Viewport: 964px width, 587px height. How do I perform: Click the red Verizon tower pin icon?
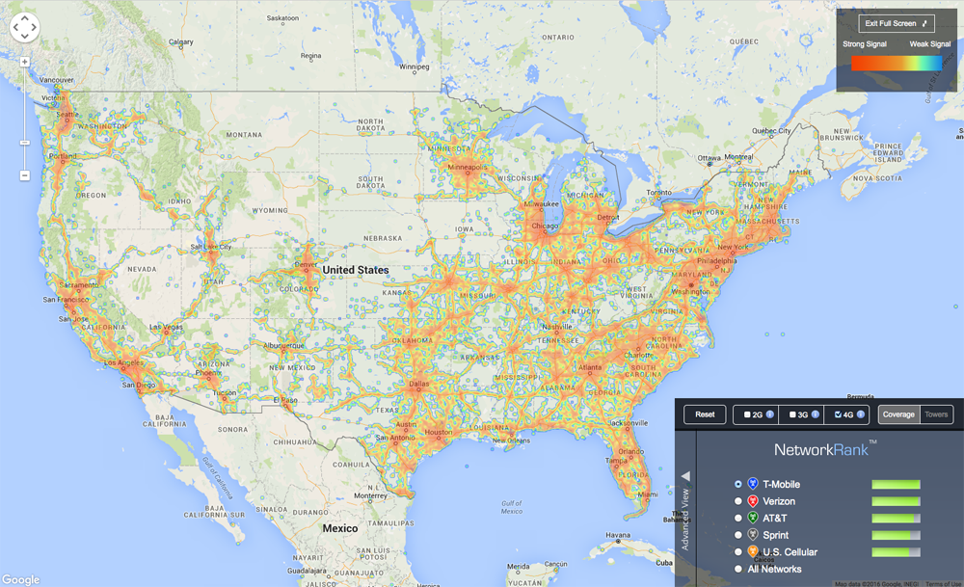[x=753, y=501]
